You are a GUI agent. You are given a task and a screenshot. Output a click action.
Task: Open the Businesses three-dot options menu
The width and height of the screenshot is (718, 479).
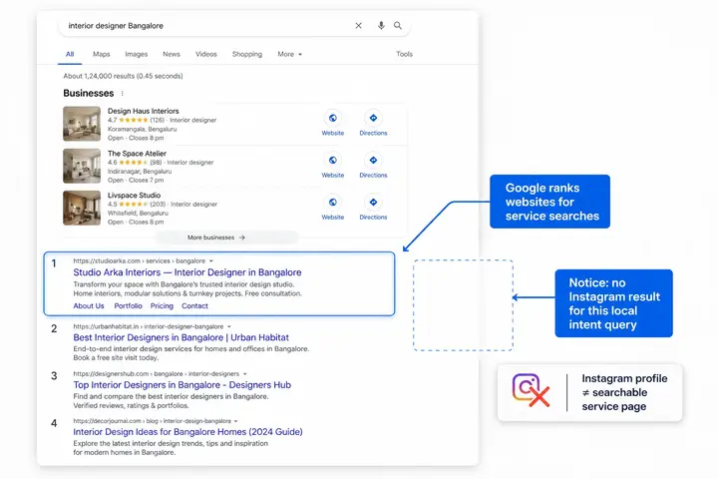[122, 94]
